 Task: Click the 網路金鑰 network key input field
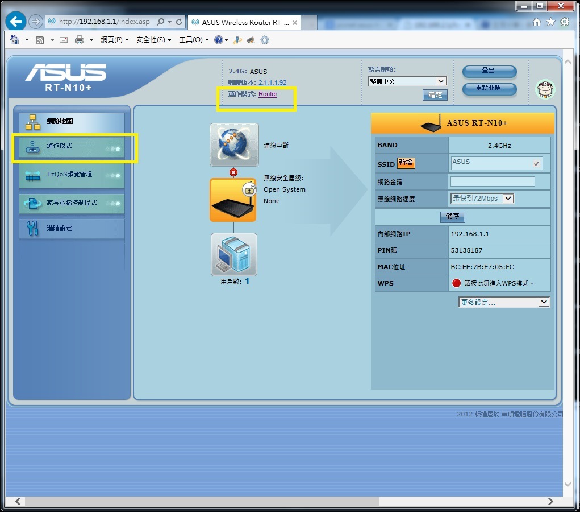coord(493,181)
